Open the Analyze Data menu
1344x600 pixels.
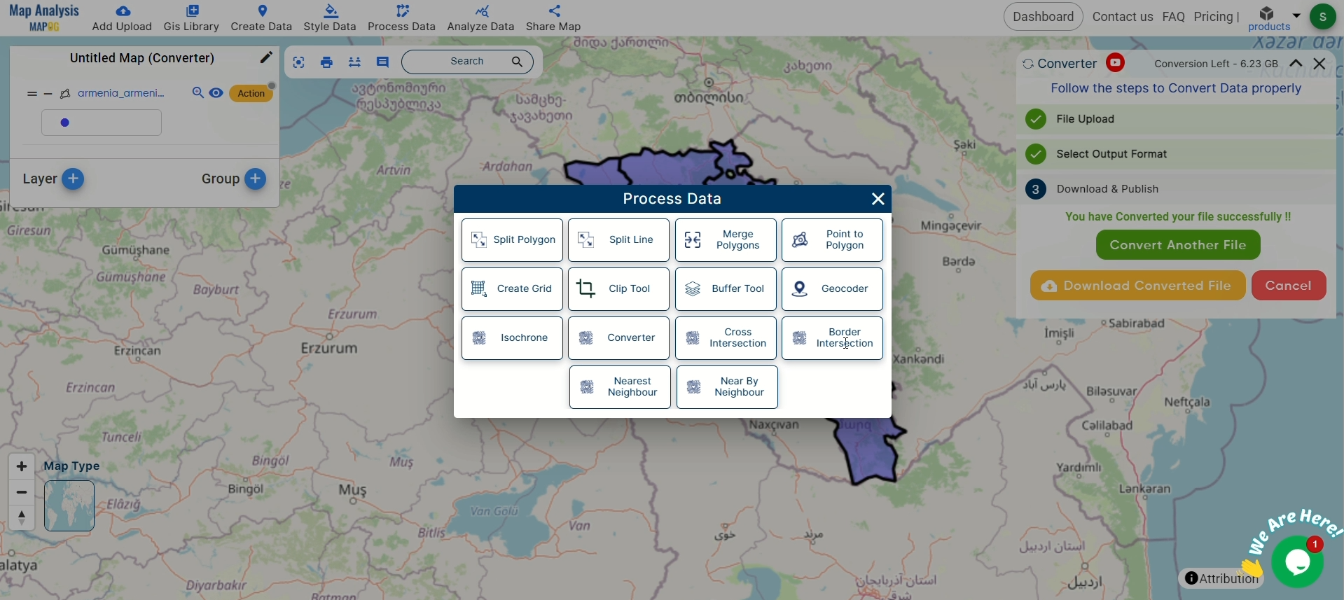click(480, 18)
